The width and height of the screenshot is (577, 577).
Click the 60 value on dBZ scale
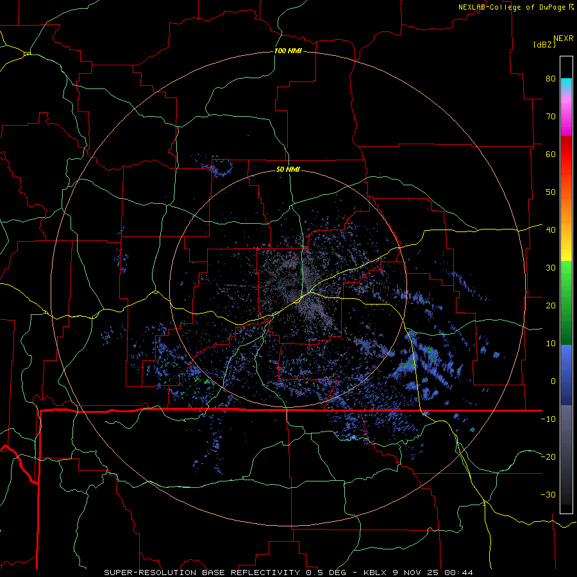tap(551, 154)
